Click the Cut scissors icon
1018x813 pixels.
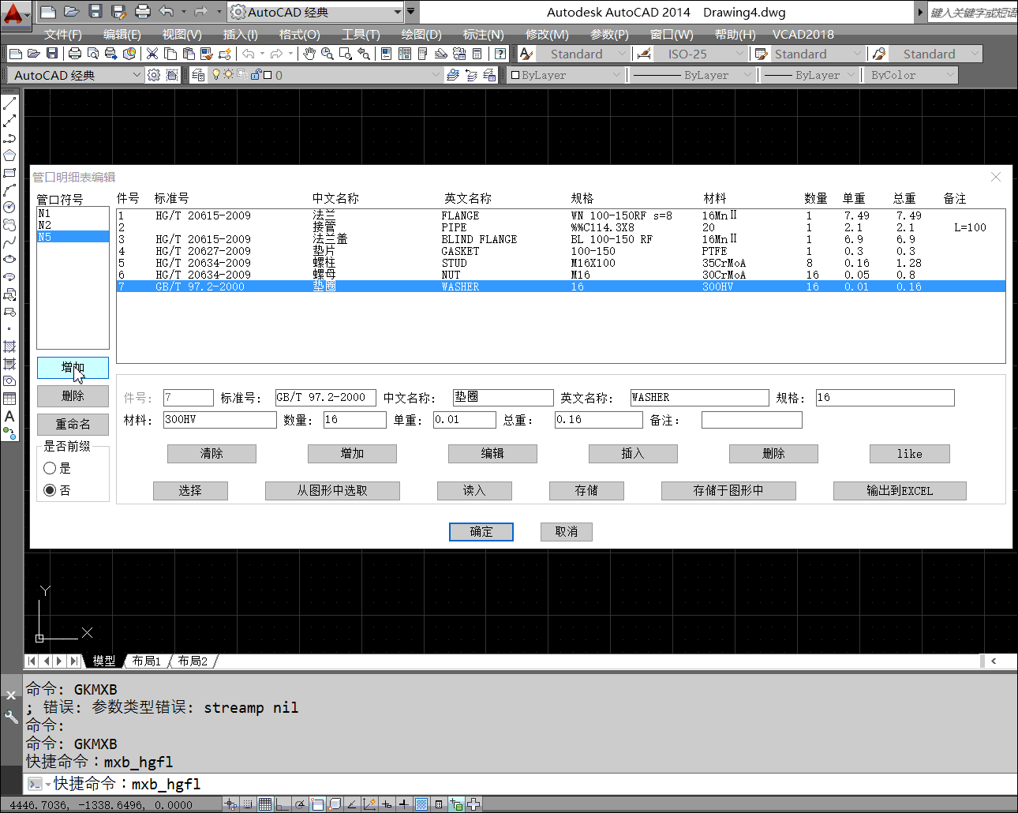point(152,54)
